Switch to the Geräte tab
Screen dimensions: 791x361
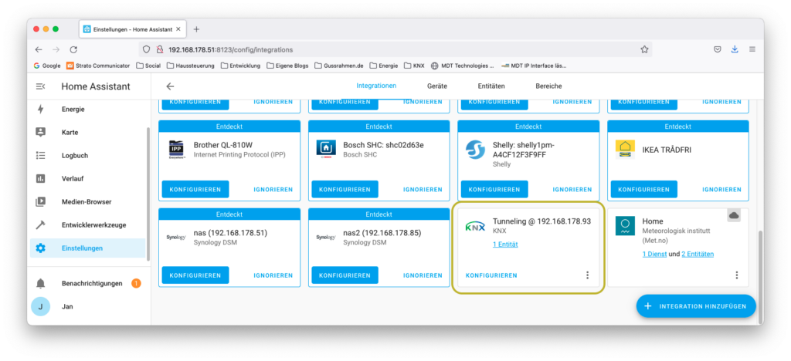[437, 86]
